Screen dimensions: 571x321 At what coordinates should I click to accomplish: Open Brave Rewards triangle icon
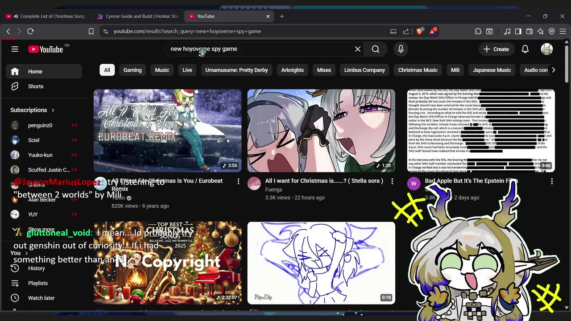click(x=433, y=31)
